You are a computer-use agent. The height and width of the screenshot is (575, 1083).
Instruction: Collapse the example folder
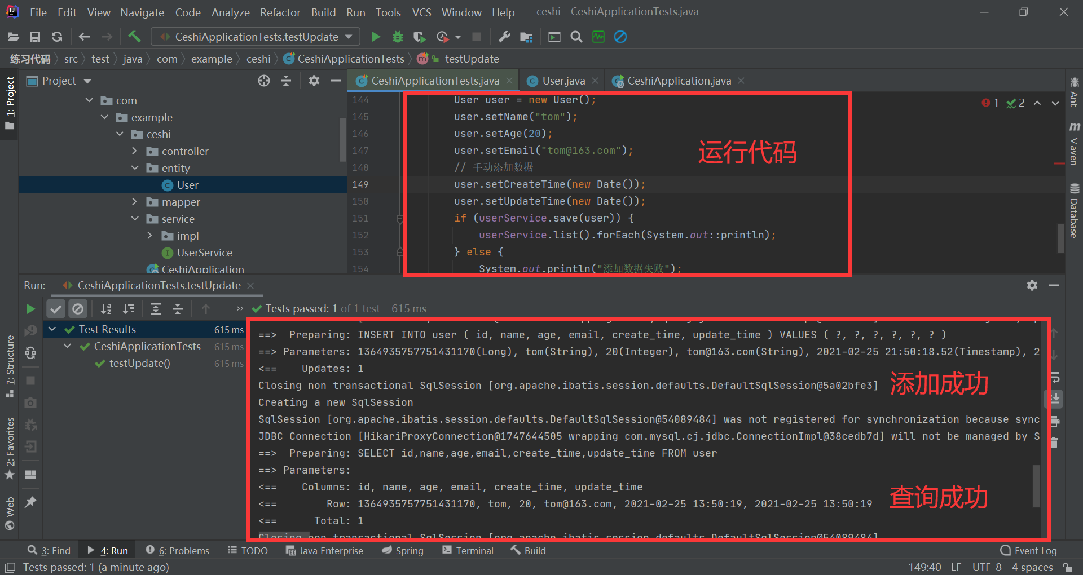[104, 117]
